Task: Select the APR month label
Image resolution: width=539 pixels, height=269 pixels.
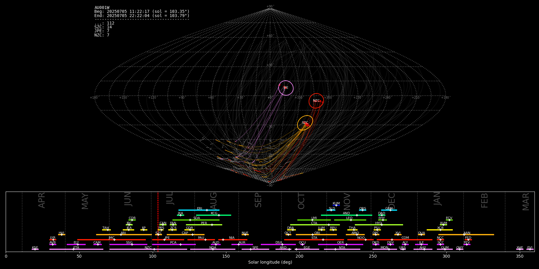Action: click(42, 200)
